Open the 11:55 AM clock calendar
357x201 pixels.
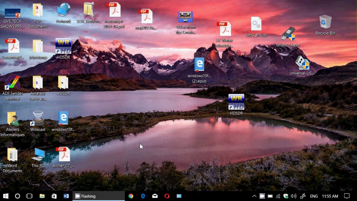(330, 196)
